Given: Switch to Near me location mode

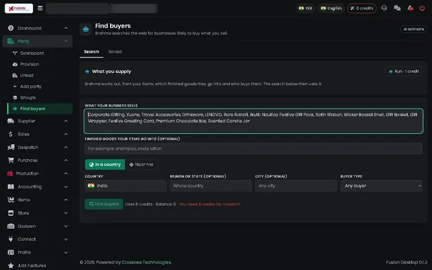Looking at the screenshot, I should (141, 165).
